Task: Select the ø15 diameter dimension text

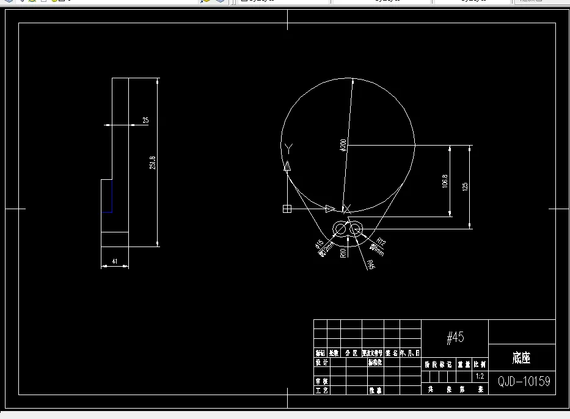Action: [x=319, y=243]
